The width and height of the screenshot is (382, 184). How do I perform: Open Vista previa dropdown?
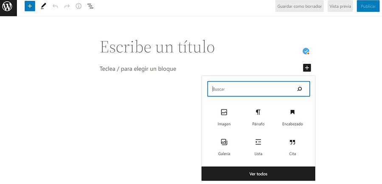click(340, 6)
